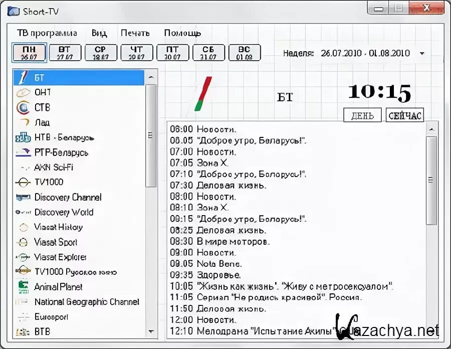Image resolution: width=451 pixels, height=349 pixels.
Task: Select Tuesday ВТ 27.07 day button
Action: 65,53
